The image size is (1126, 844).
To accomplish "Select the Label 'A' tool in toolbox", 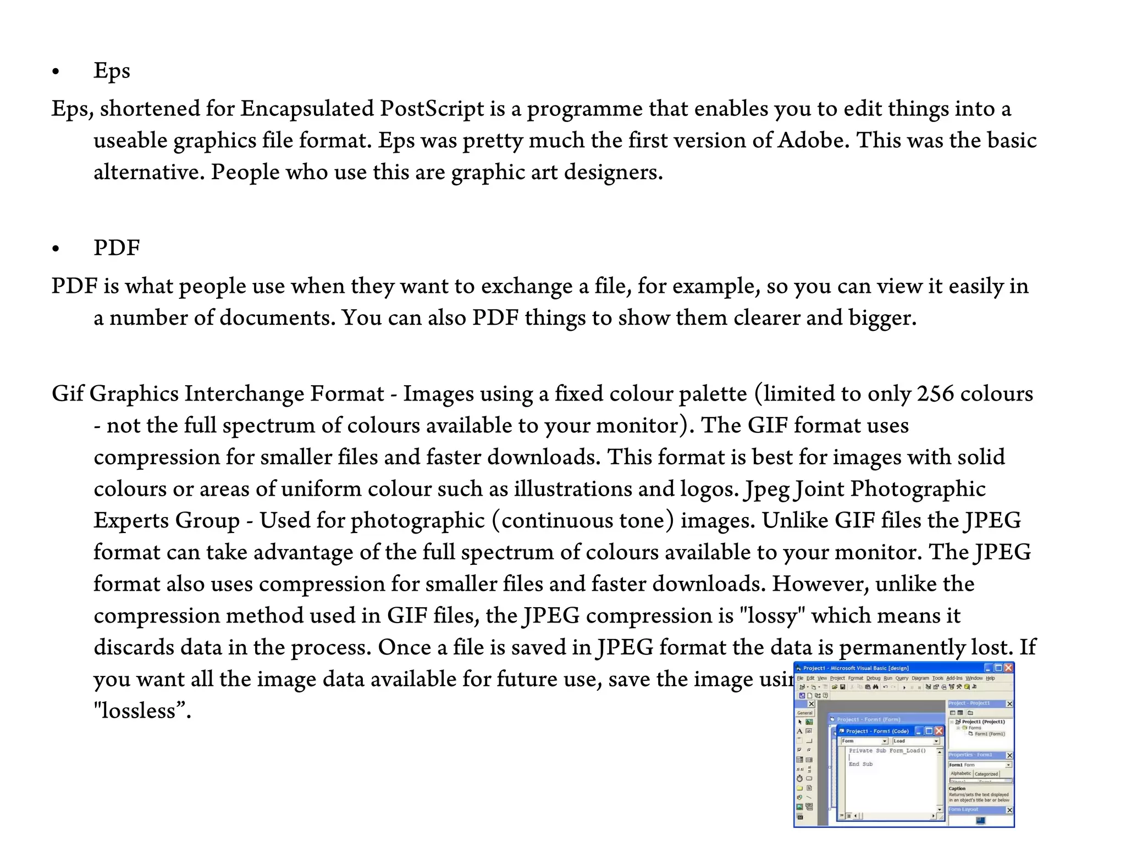I will pos(799,731).
